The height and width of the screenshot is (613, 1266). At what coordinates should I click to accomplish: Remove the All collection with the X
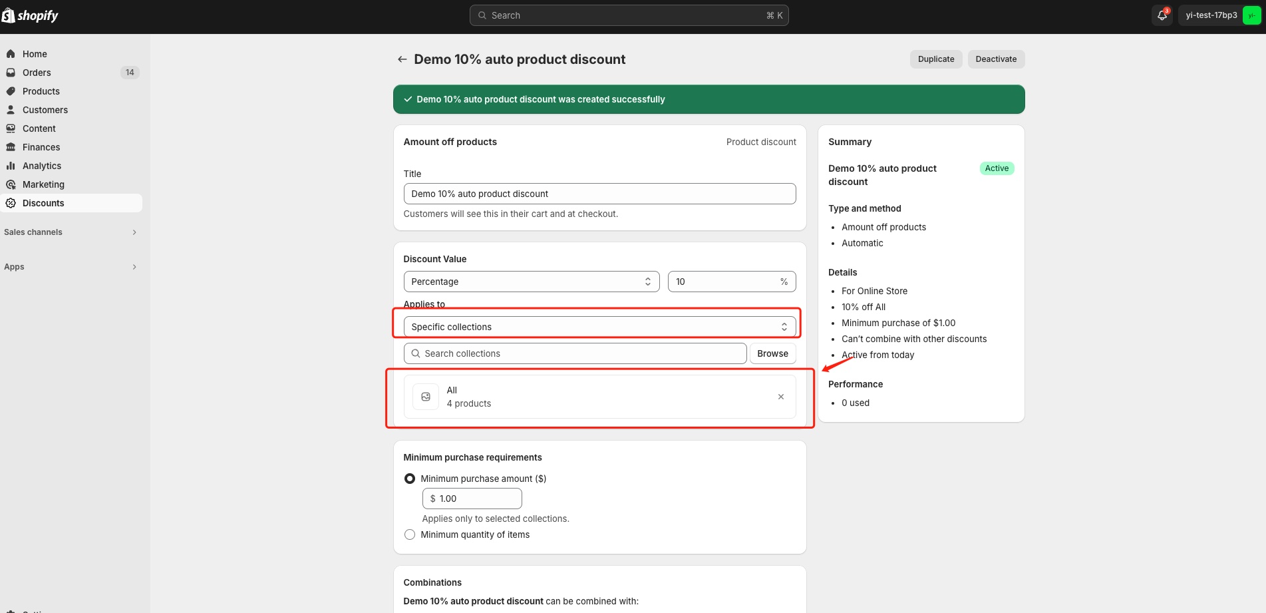pyautogui.click(x=780, y=396)
